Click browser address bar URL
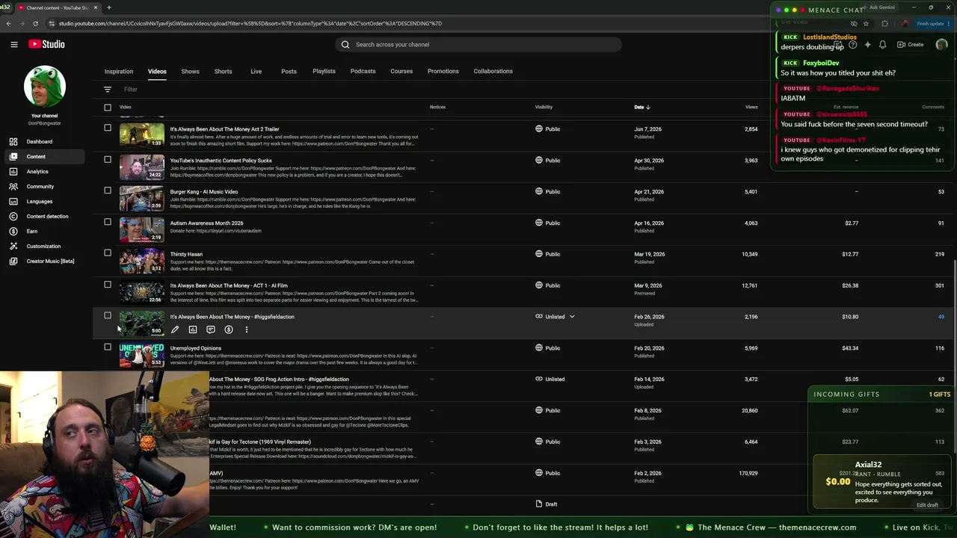 [x=250, y=23]
